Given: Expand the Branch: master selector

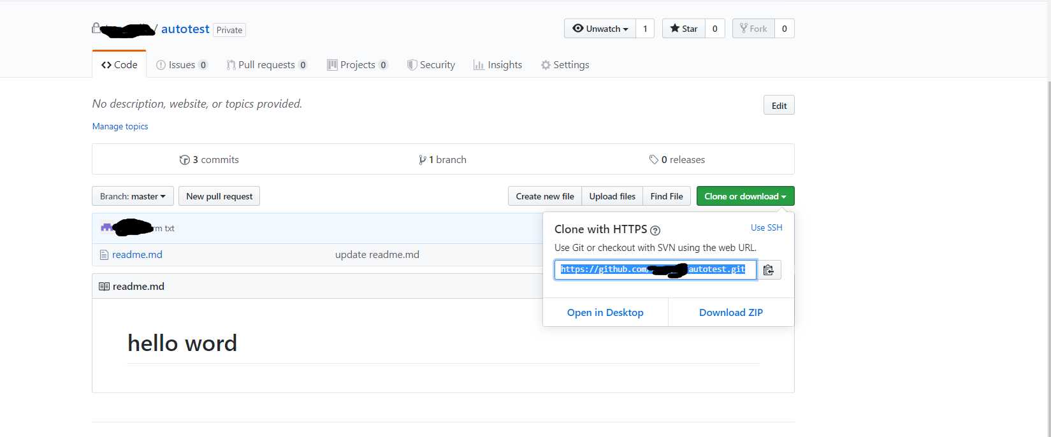Looking at the screenshot, I should pyautogui.click(x=133, y=196).
